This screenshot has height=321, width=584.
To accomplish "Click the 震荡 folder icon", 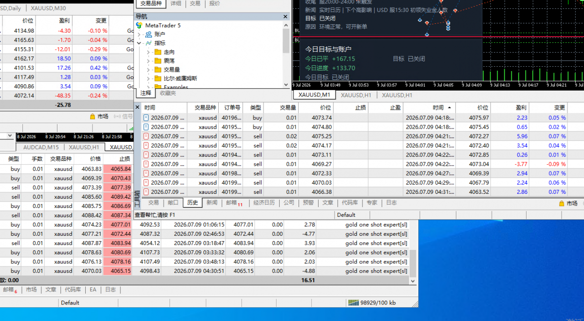I will point(158,61).
